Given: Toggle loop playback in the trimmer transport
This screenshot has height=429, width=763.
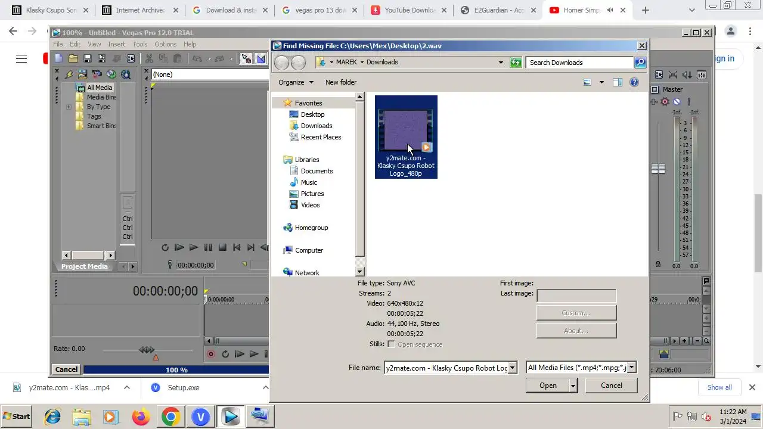Looking at the screenshot, I should tap(165, 247).
